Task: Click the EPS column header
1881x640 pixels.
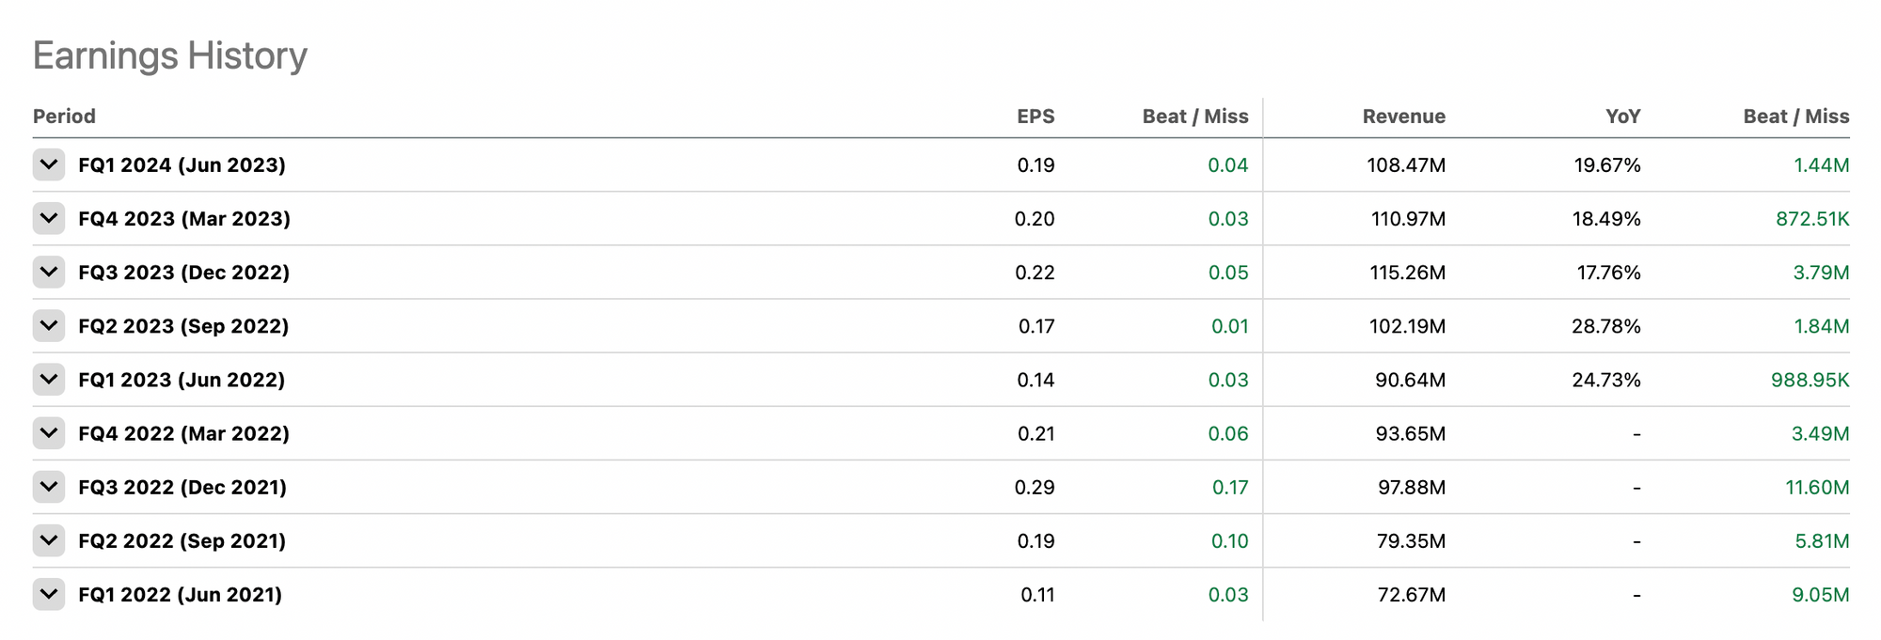Action: click(1035, 117)
